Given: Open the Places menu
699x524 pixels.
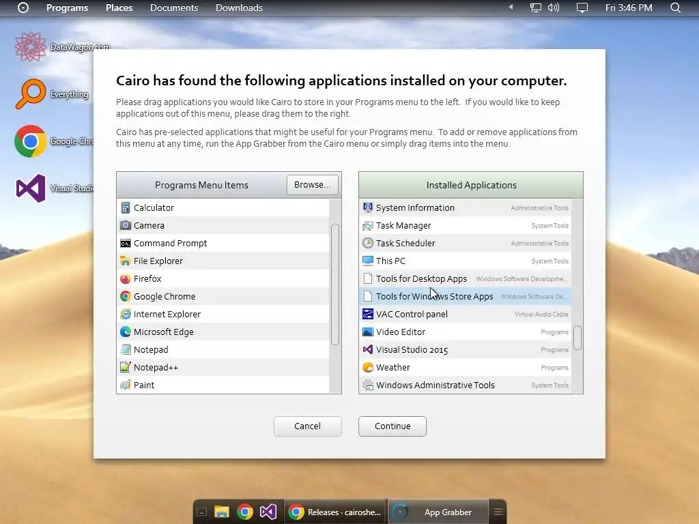Looking at the screenshot, I should [119, 8].
